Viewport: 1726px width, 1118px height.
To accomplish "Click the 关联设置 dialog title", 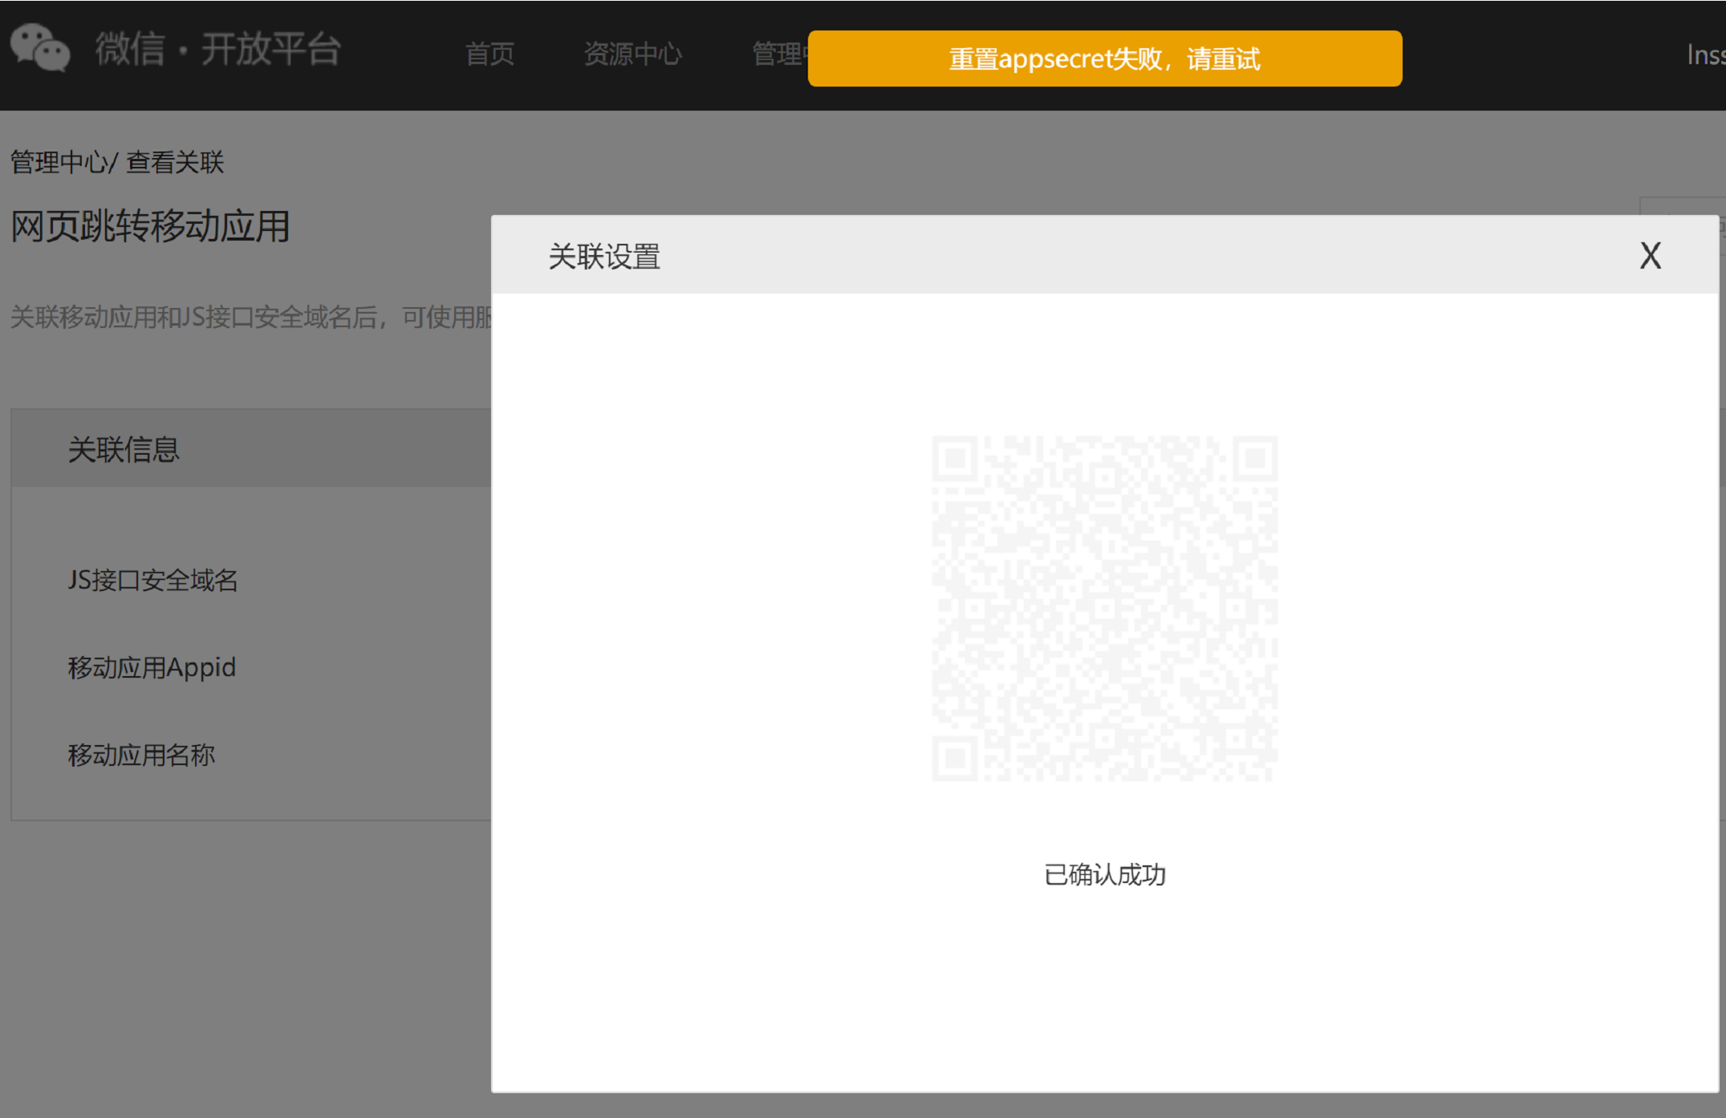I will (x=603, y=257).
